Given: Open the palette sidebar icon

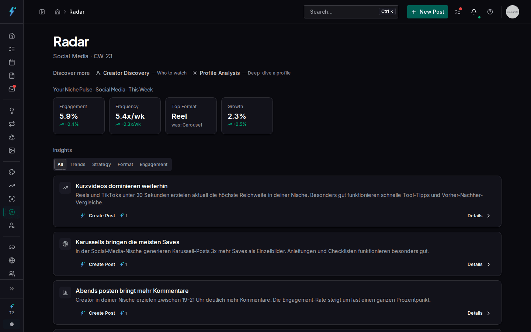Looking at the screenshot, I should 12,172.
